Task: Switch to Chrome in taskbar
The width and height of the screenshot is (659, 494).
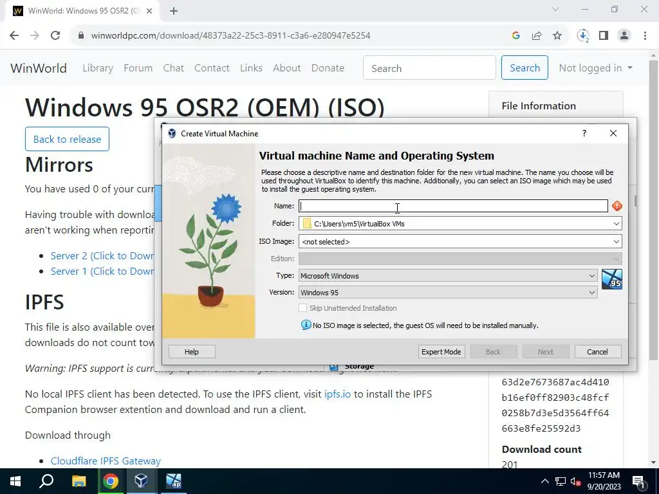Action: 111,481
